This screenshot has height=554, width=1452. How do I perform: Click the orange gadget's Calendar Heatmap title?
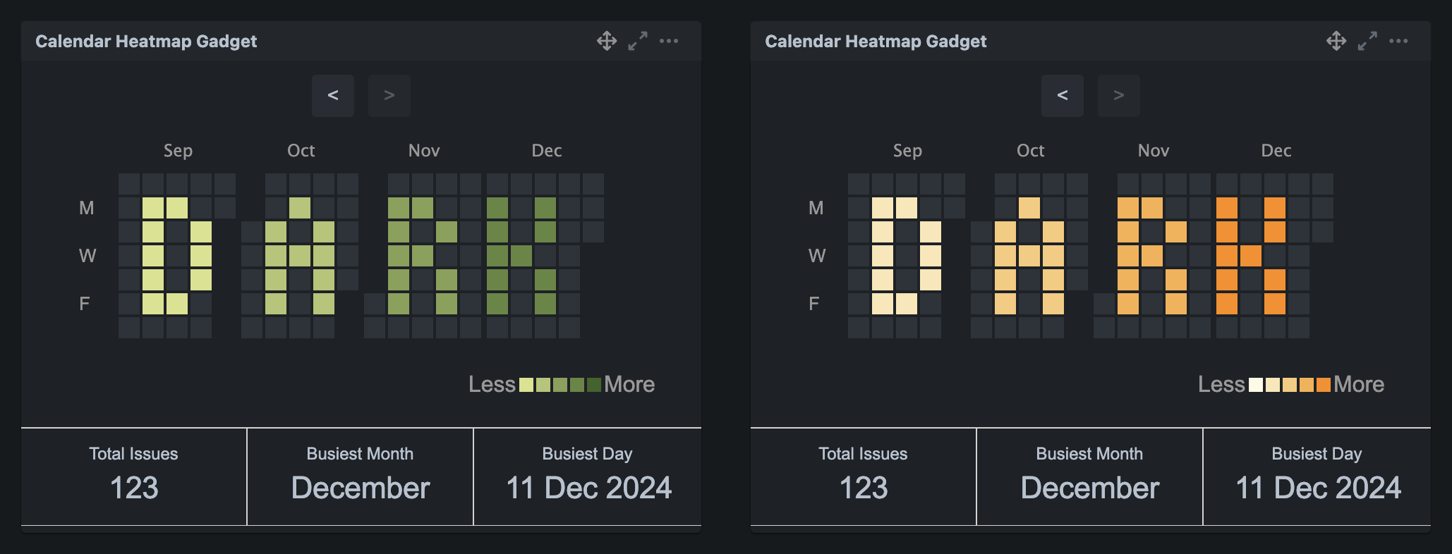point(876,41)
